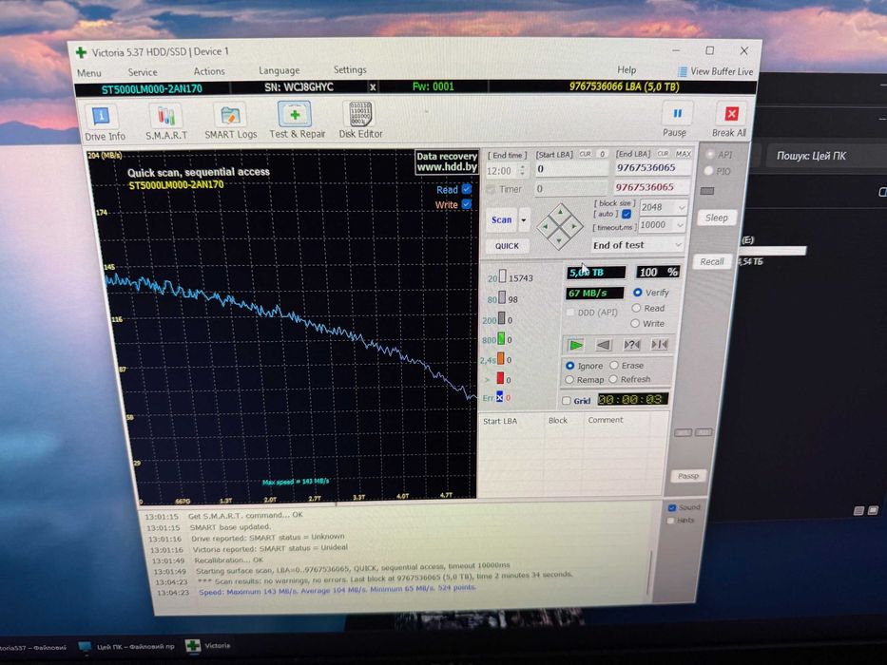Click the View Buffer Live icon
Viewport: 887px width, 665px height.
click(683, 72)
